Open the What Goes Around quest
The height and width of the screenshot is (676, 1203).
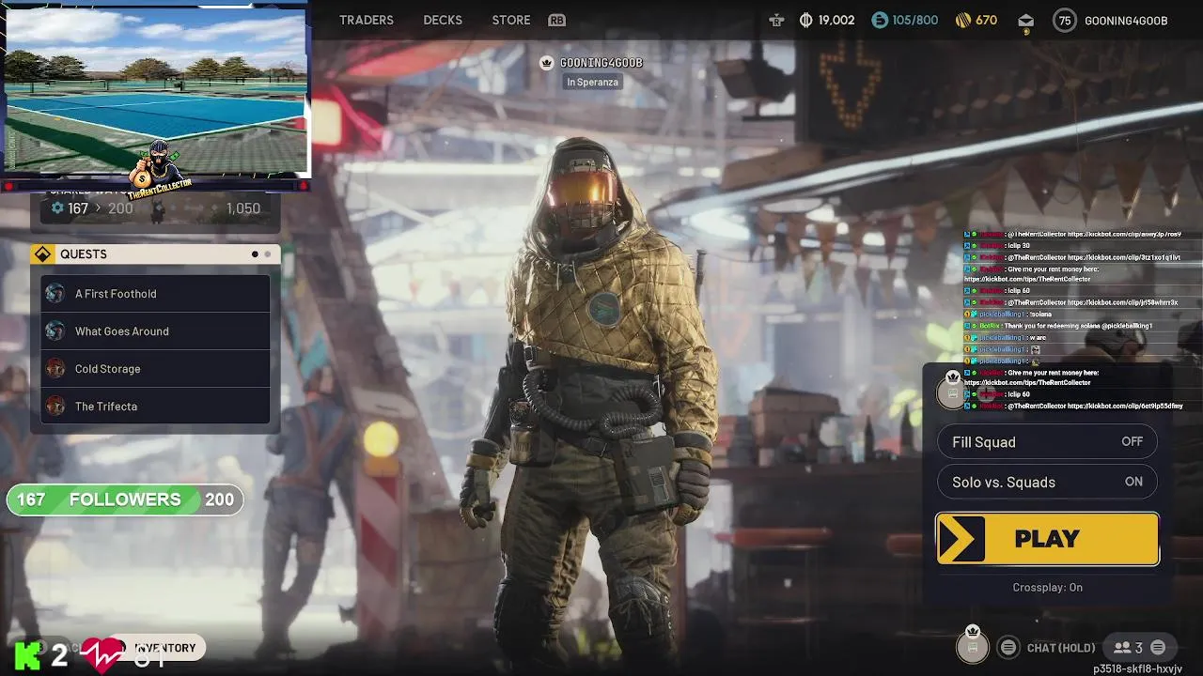tap(155, 331)
